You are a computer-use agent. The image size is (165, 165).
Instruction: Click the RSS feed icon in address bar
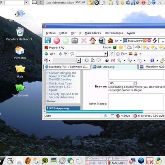(x=145, y=41)
